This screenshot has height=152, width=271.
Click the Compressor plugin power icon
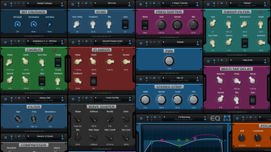coord(5,137)
